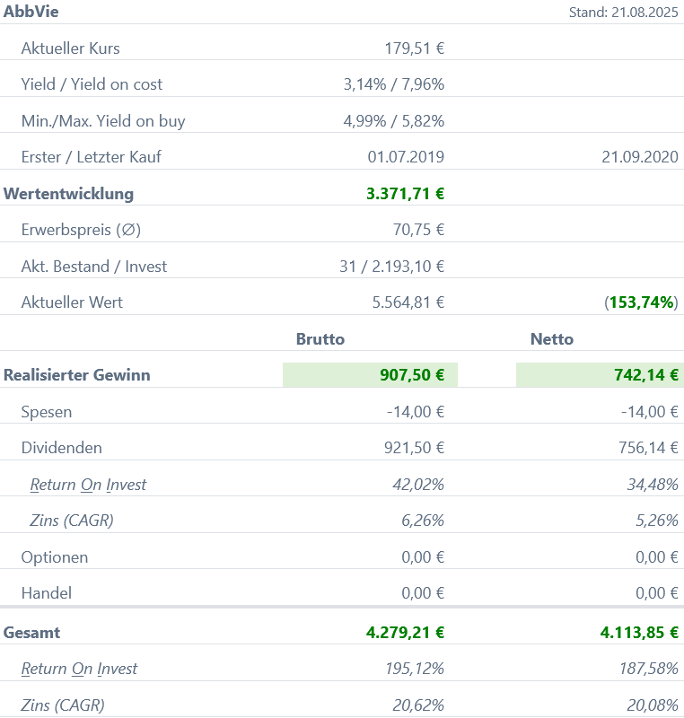Select the Stand: 21.08.2025 date text
Image resolution: width=684 pixels, height=718 pixels.
click(x=623, y=12)
